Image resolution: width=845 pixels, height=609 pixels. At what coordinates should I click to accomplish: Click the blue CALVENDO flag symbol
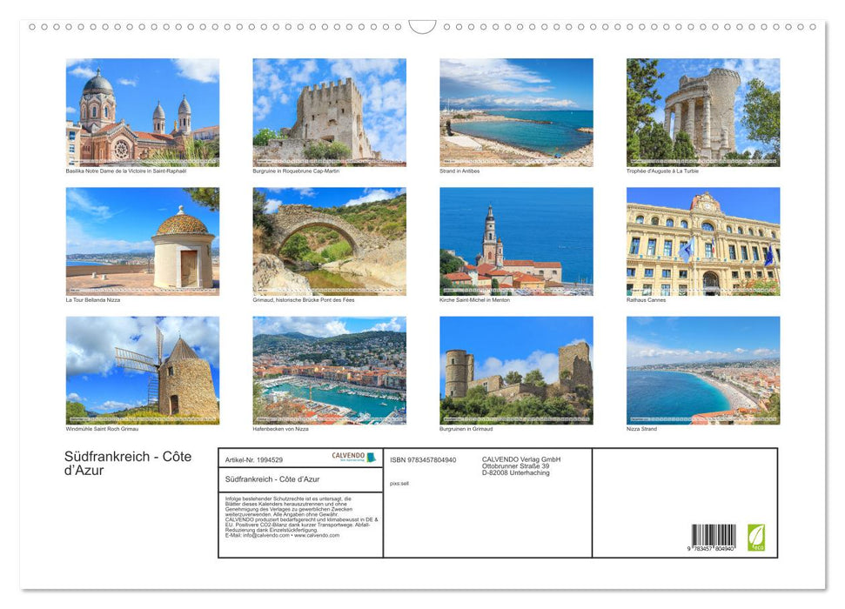coord(371,457)
